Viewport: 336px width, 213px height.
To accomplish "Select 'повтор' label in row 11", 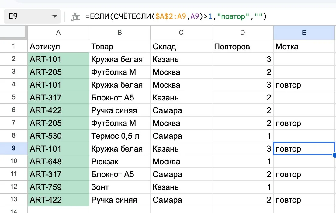I will pyautogui.click(x=304, y=174).
